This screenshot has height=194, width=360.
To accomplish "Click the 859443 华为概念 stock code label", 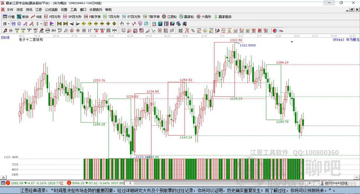I will [346, 40].
